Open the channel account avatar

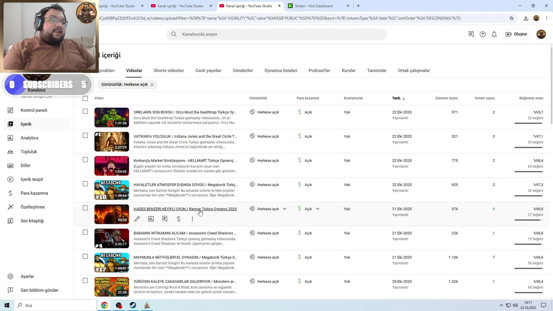point(541,34)
